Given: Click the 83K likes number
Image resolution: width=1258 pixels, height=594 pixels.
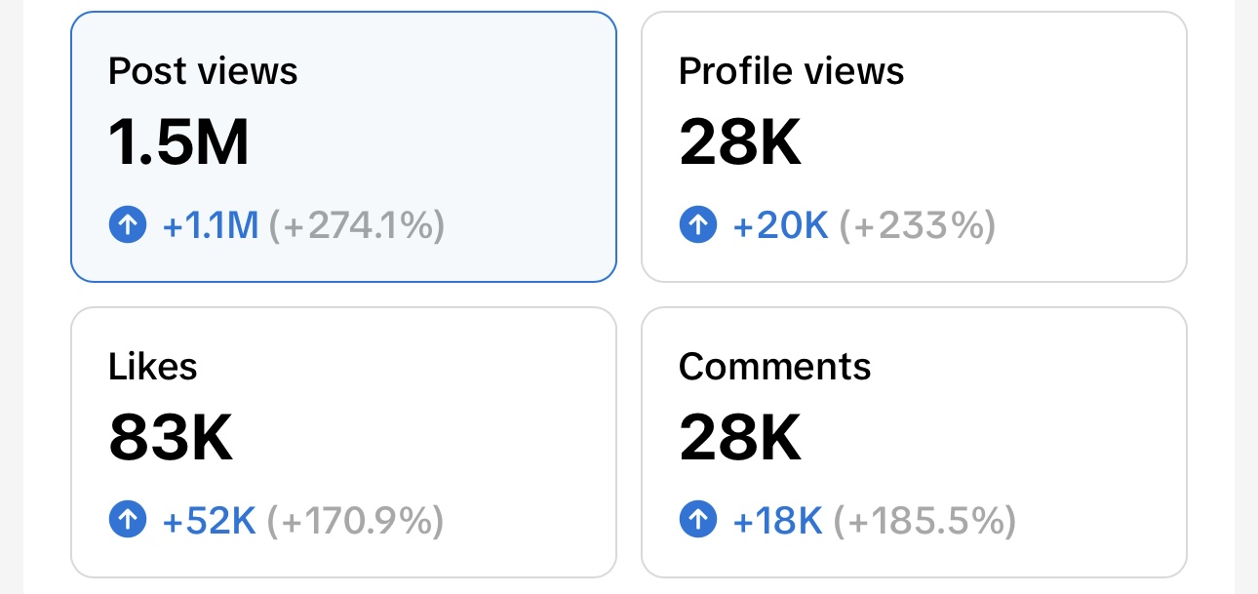Looking at the screenshot, I should pyautogui.click(x=171, y=438).
